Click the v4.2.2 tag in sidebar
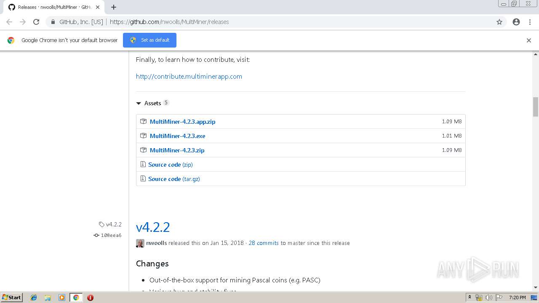This screenshot has width=539, height=303. (x=110, y=224)
